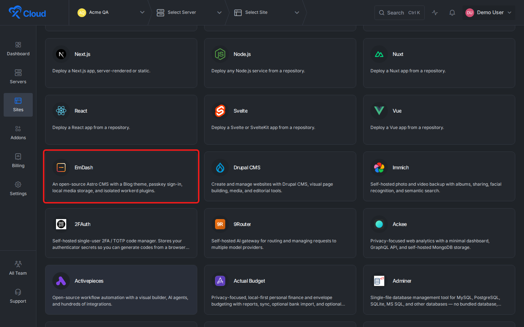Click the Actual Budget icon
This screenshot has height=327, width=524.
click(x=220, y=281)
